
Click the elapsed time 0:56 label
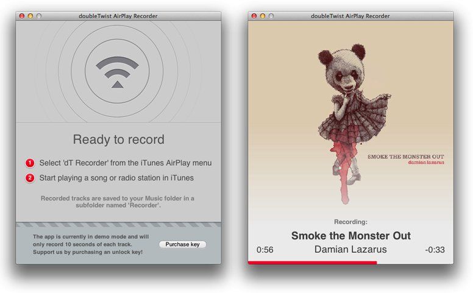tap(265, 250)
